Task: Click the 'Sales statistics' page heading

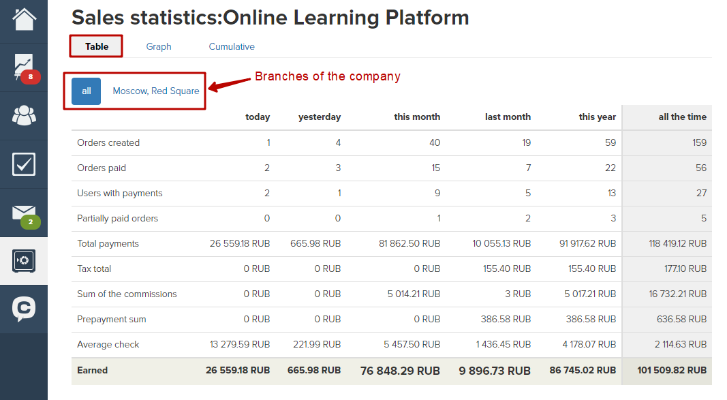Action: click(270, 18)
